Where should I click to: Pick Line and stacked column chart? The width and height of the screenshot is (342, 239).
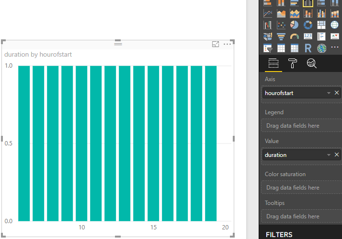(x=308, y=14)
